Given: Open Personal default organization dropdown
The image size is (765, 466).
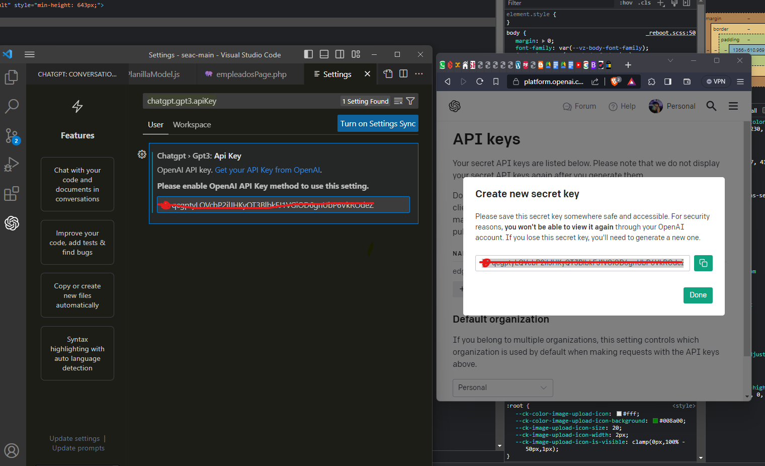Looking at the screenshot, I should (x=503, y=387).
